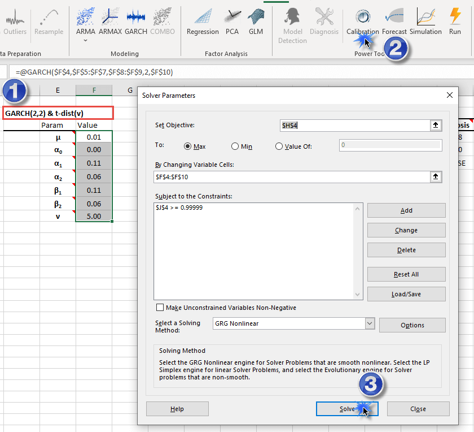Select the constraint $J$4 >= 0.99999
The height and width of the screenshot is (432, 474).
click(179, 208)
